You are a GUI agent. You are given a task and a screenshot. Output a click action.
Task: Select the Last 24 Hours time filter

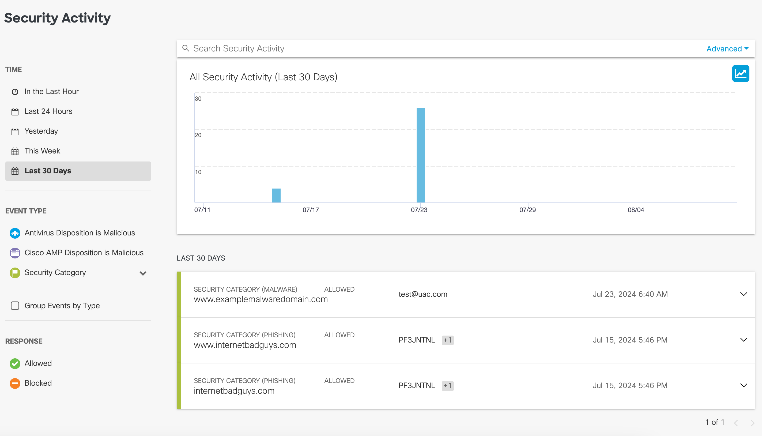tap(48, 111)
